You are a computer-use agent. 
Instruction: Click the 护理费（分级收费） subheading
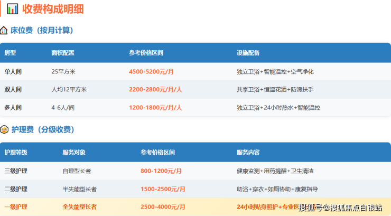point(43,129)
